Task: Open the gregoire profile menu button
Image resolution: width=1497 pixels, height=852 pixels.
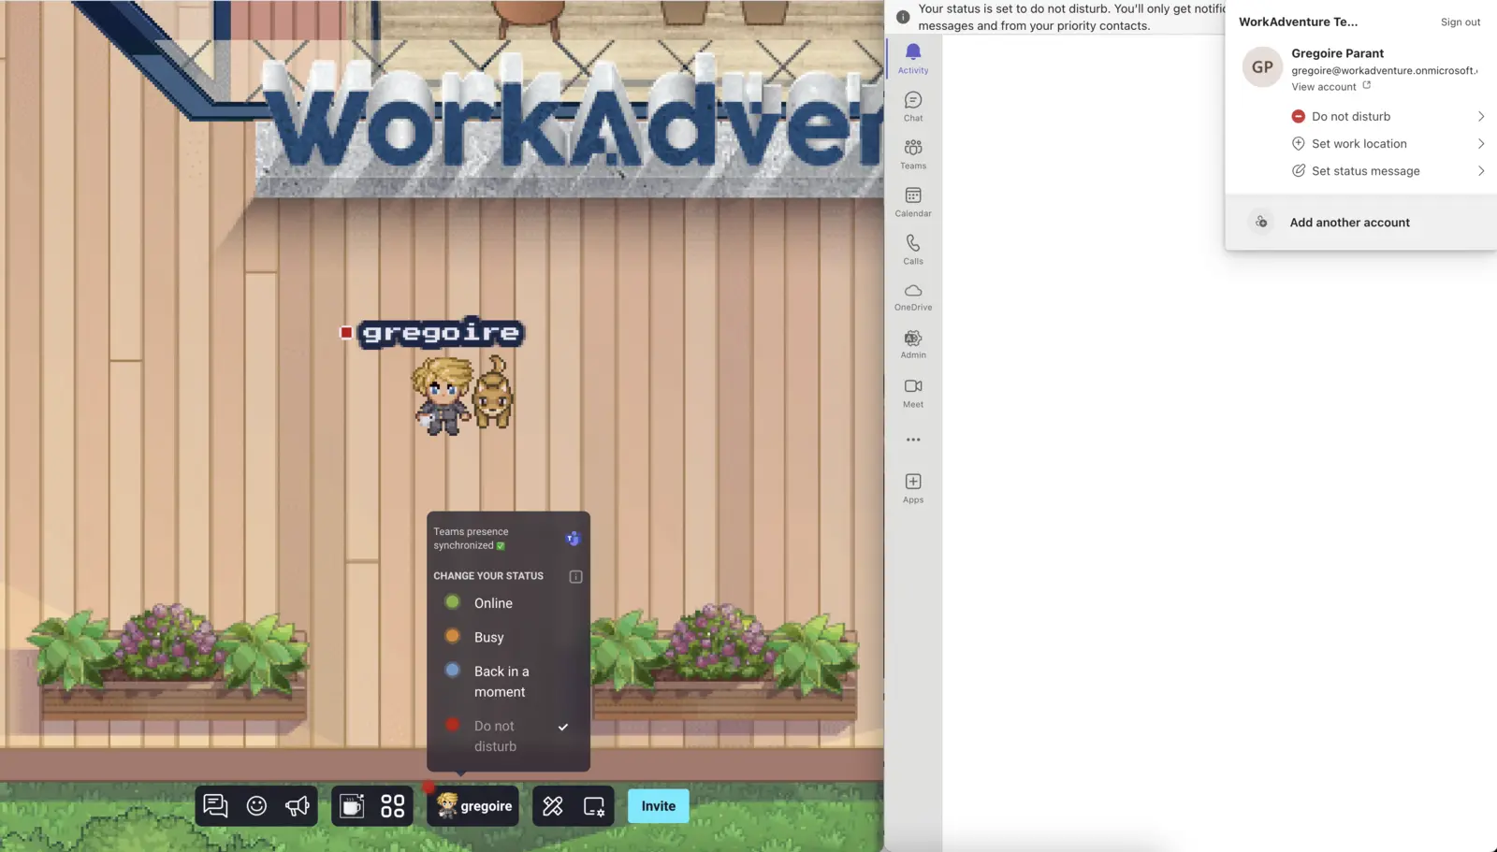Action: point(473,805)
